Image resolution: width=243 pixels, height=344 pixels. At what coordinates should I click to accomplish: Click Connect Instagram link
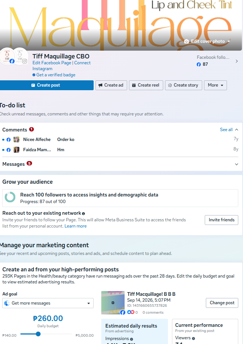pyautogui.click(x=62, y=66)
